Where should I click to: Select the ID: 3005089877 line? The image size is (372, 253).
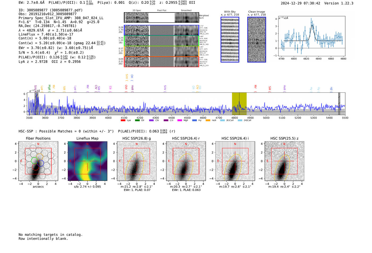(x=50, y=10)
